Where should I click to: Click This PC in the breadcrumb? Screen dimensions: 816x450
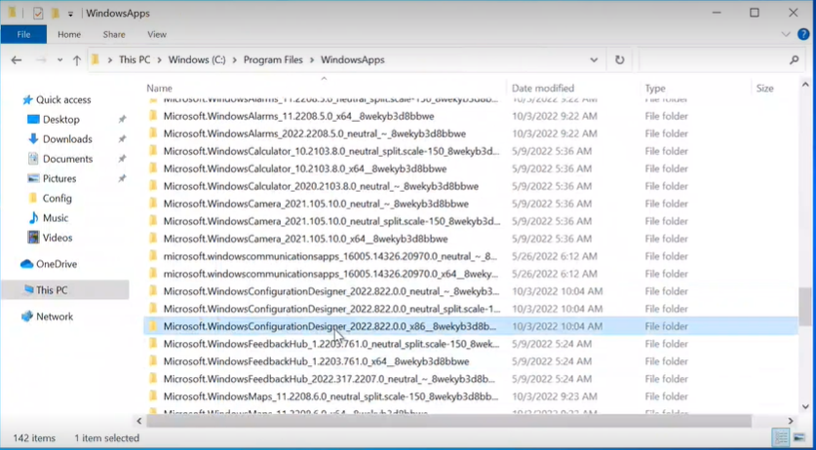135,59
